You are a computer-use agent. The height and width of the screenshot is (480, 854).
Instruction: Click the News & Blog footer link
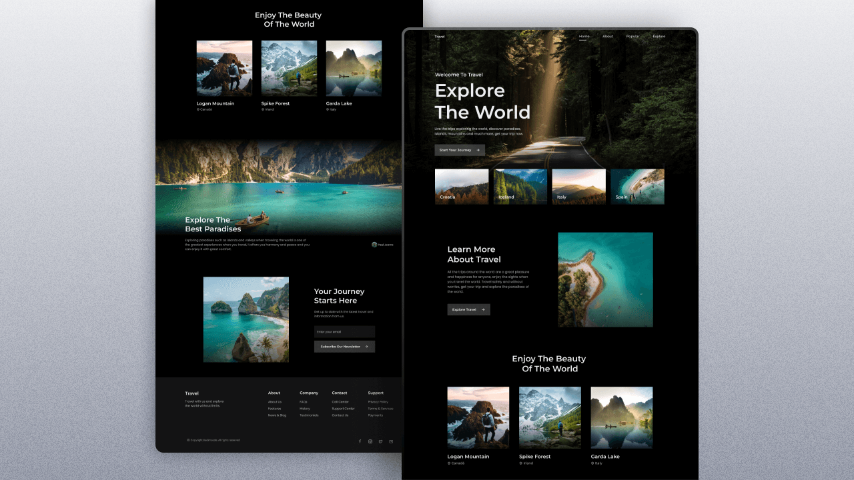[x=277, y=415]
